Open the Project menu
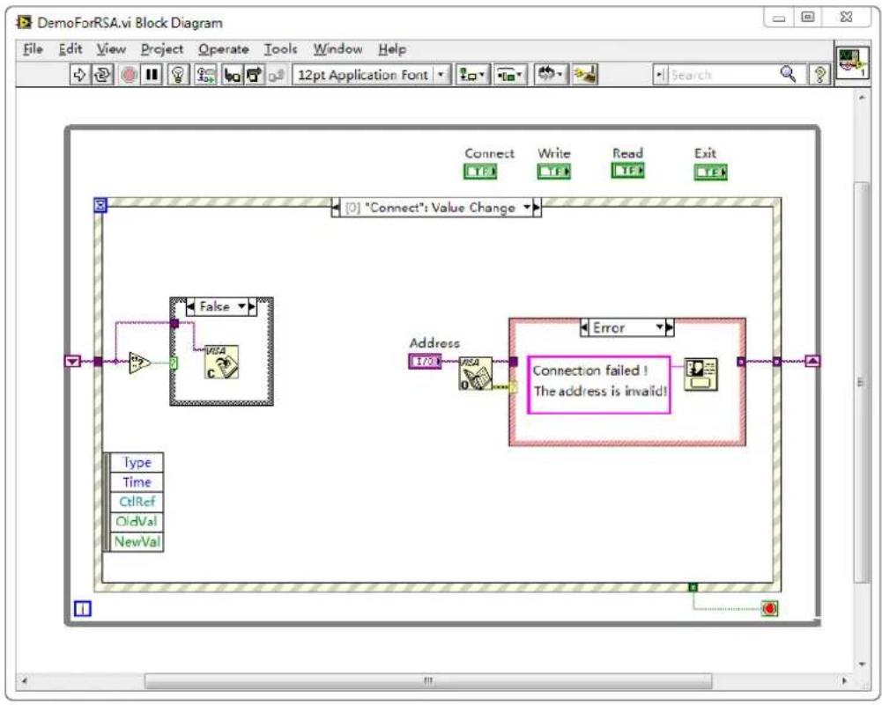This screenshot has width=882, height=705. click(162, 49)
